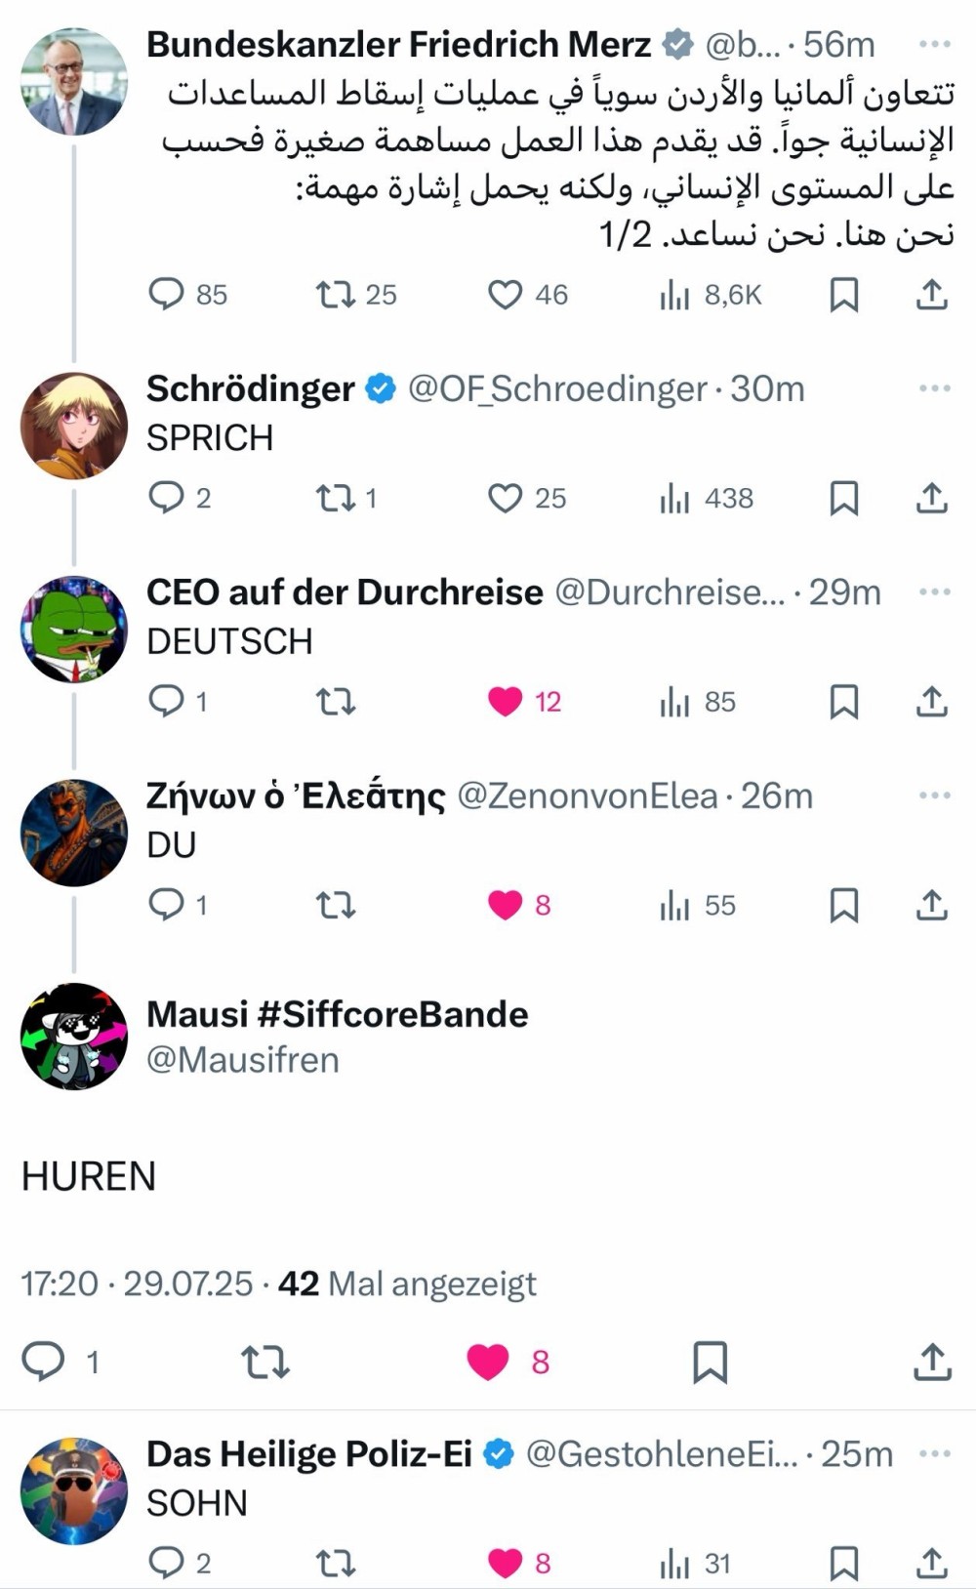Bookmark the Friedrich Merz tweet
Viewport: 976px width, 1589px height.
pyautogui.click(x=843, y=294)
